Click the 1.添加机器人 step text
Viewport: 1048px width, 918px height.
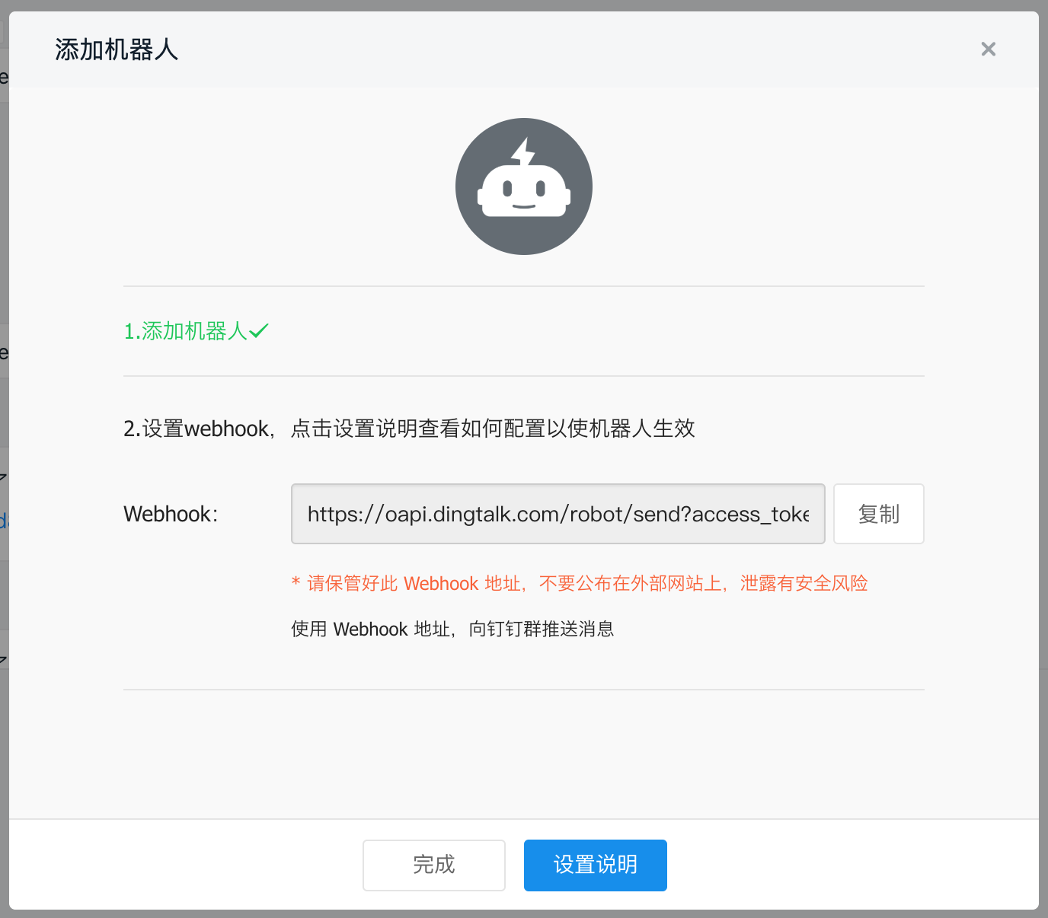pos(186,331)
